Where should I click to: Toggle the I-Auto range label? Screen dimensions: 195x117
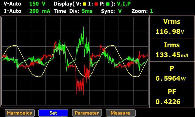tap(12, 11)
